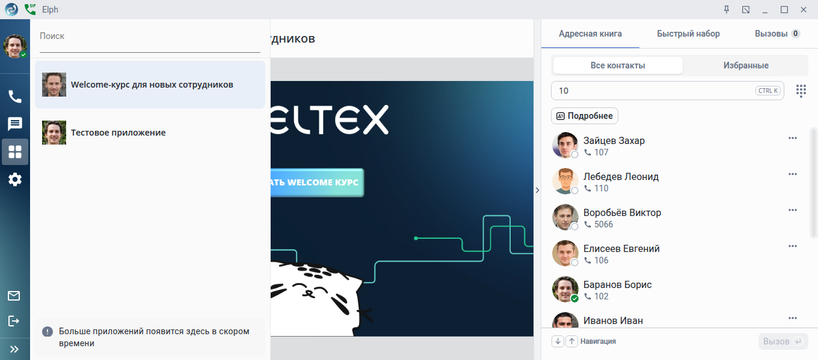The height and width of the screenshot is (360, 818).
Task: Switch to Все контакты filter
Action: point(618,65)
